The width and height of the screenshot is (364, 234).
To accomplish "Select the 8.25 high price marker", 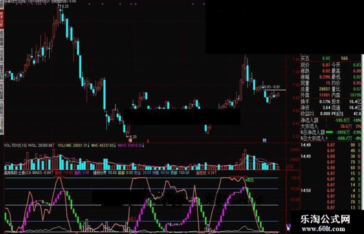I will pyautogui.click(x=65, y=7).
